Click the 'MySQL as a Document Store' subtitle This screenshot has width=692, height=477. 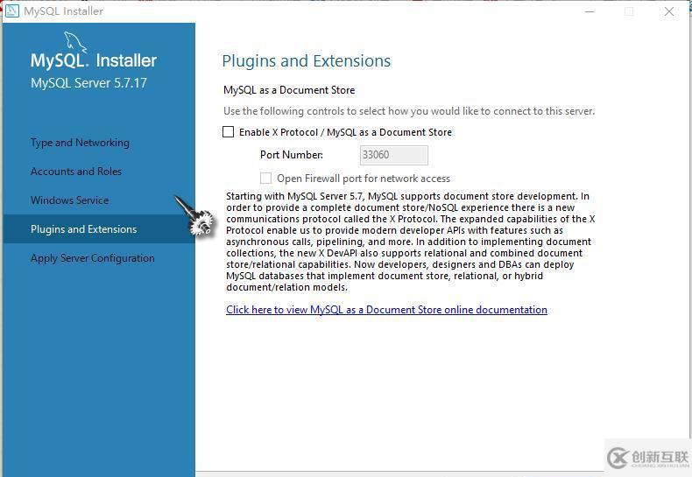(x=289, y=90)
